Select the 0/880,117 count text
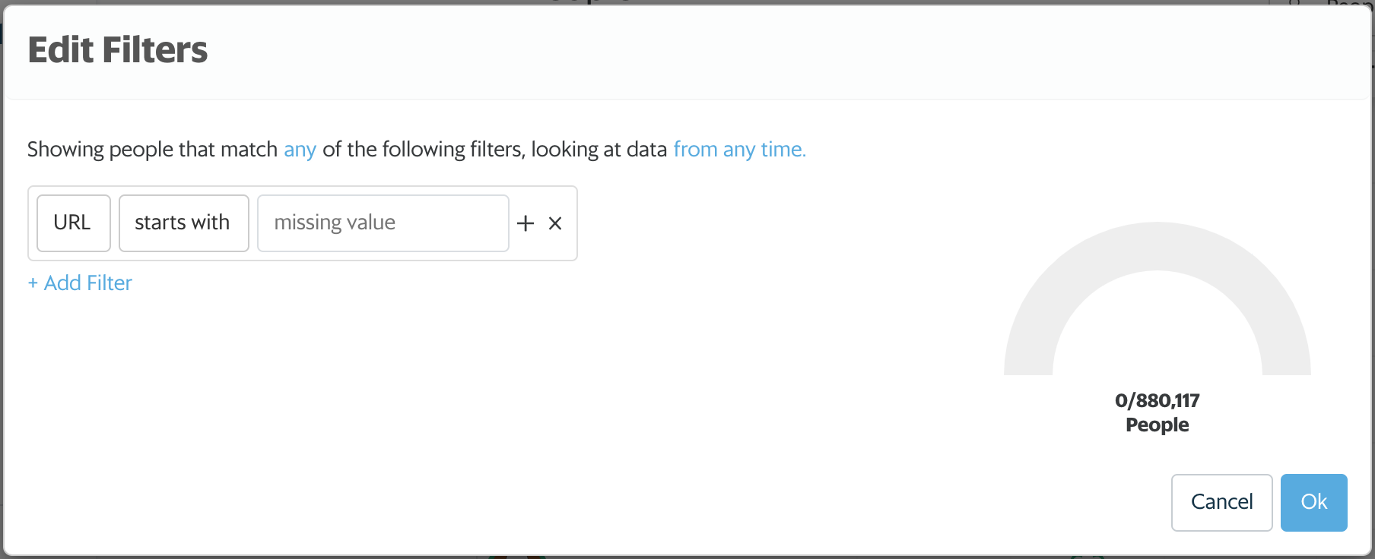 [1157, 400]
